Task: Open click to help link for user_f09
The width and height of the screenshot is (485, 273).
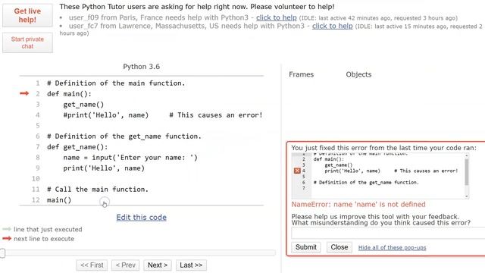Action: (276, 17)
